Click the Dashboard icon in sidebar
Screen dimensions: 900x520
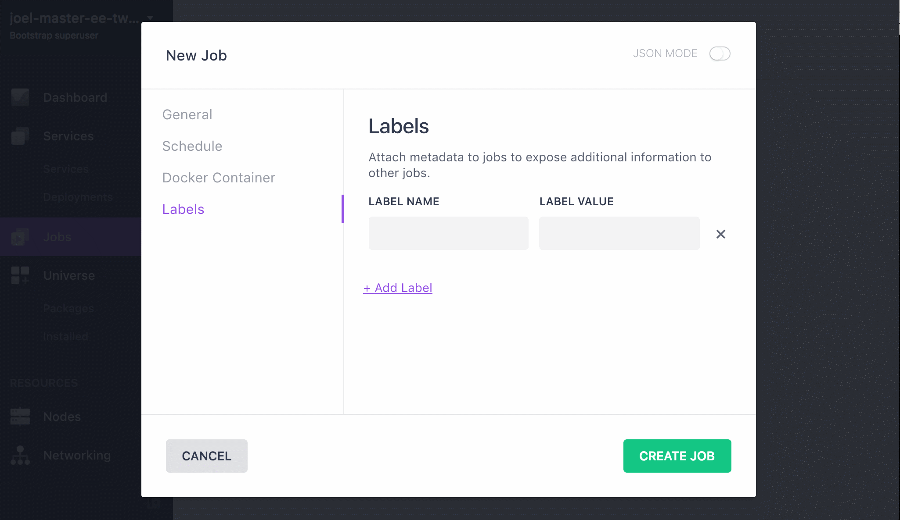pos(21,97)
